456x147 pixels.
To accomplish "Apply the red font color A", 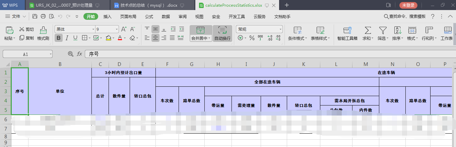I will tap(120, 38).
